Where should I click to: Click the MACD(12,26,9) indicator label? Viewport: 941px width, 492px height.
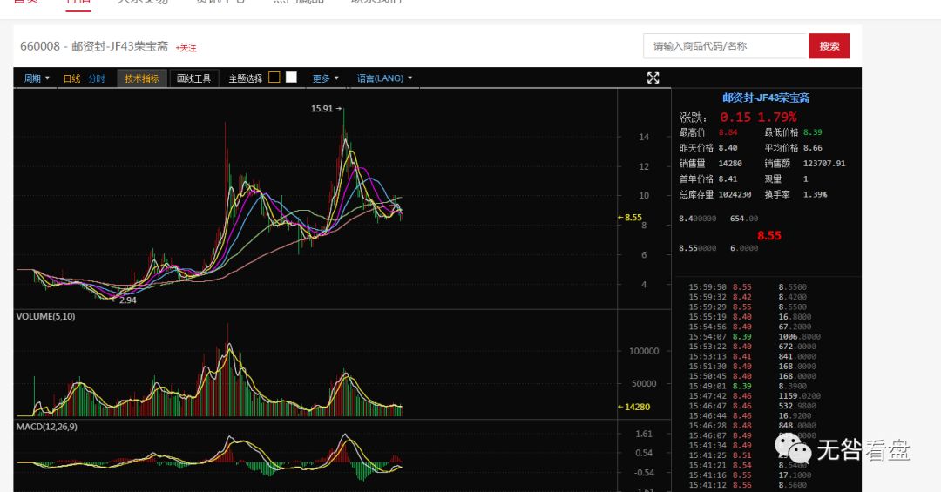[x=47, y=428]
